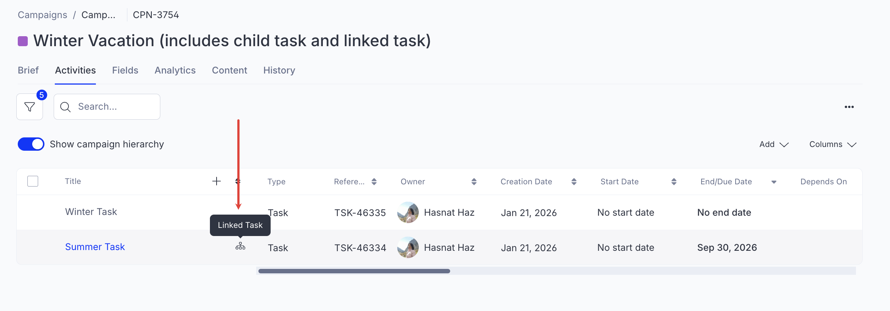Click the linked task hierarchy icon
Image resolution: width=890 pixels, height=311 pixels.
(x=240, y=246)
